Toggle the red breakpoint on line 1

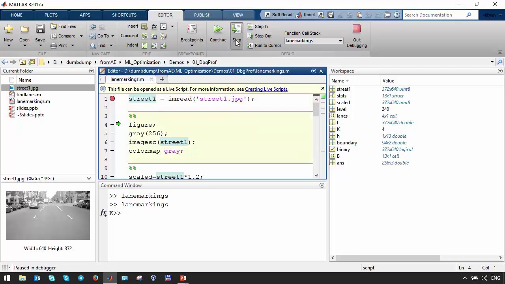click(112, 99)
